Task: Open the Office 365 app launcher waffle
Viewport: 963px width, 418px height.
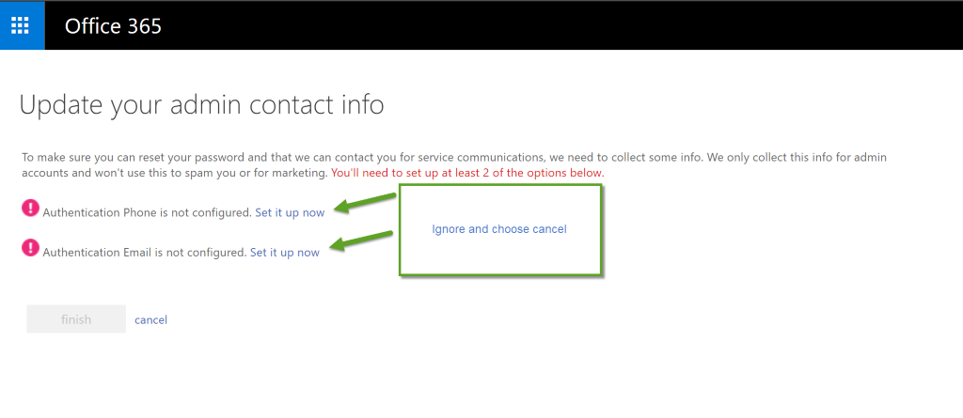Action: point(21,25)
